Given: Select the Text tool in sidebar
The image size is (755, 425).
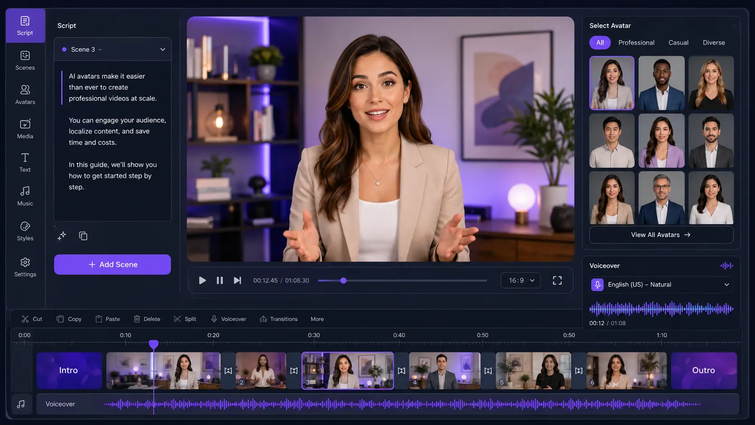Looking at the screenshot, I should tap(25, 163).
